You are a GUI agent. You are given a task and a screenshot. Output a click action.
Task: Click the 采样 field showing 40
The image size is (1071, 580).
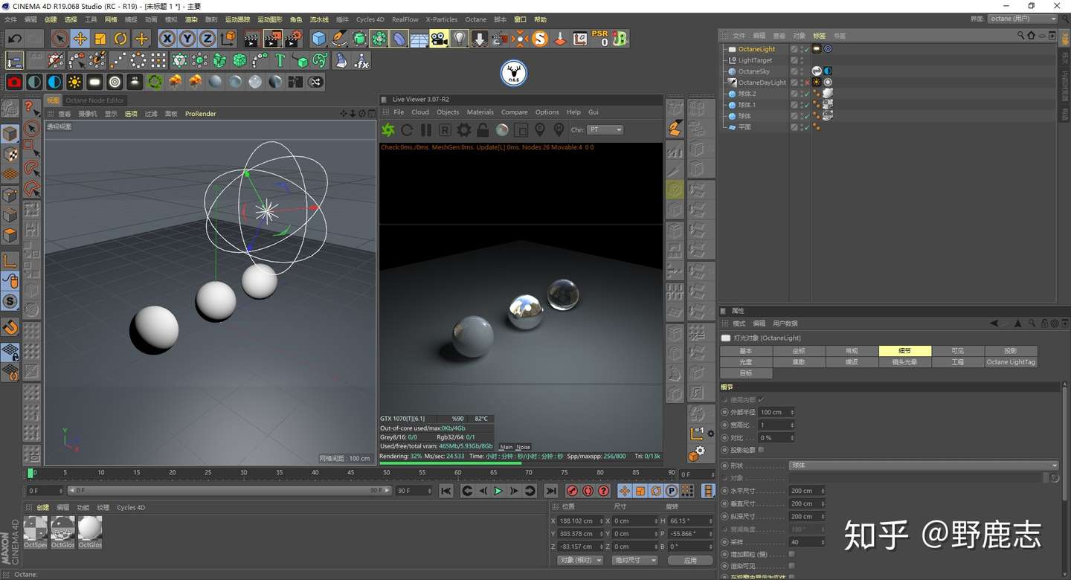tap(806, 542)
